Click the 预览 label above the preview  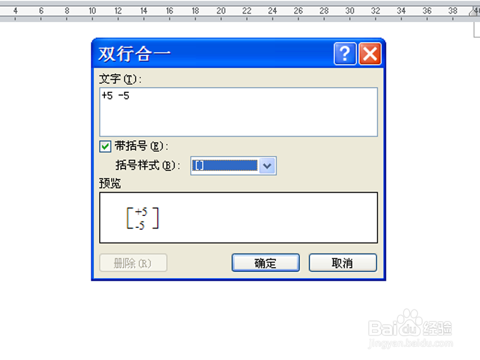(x=110, y=184)
